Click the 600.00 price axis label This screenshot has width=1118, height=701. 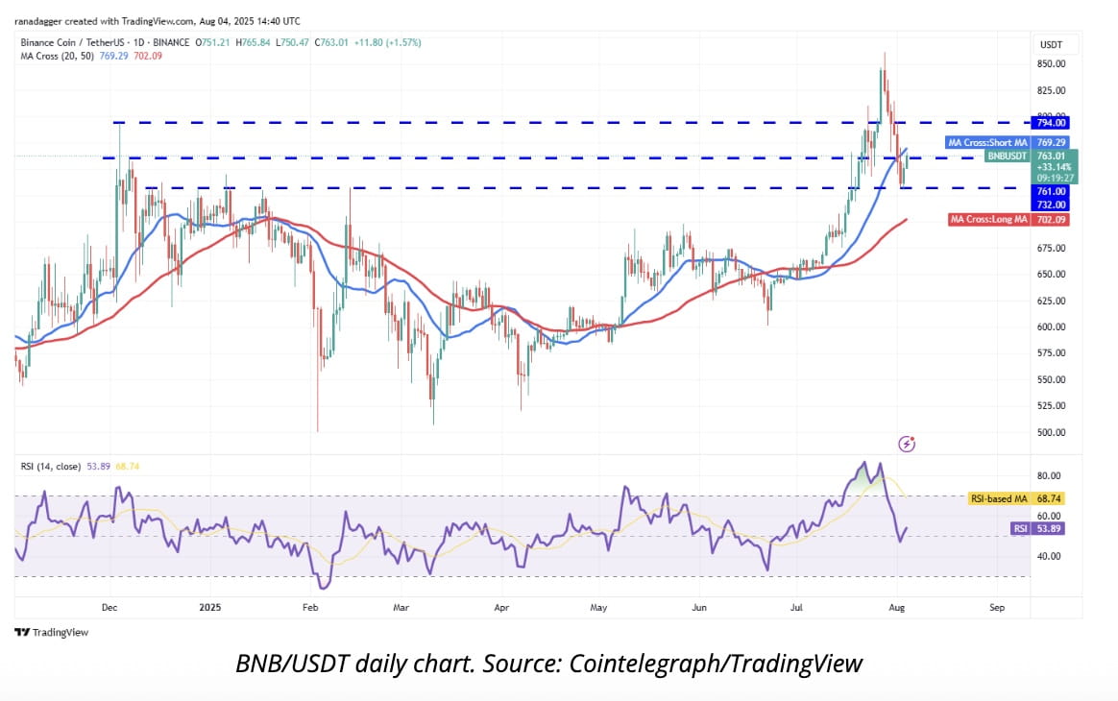(x=1051, y=326)
